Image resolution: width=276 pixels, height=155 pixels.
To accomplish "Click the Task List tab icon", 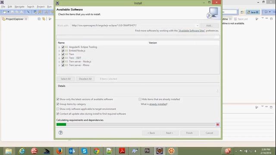I will [x=235, y=19].
